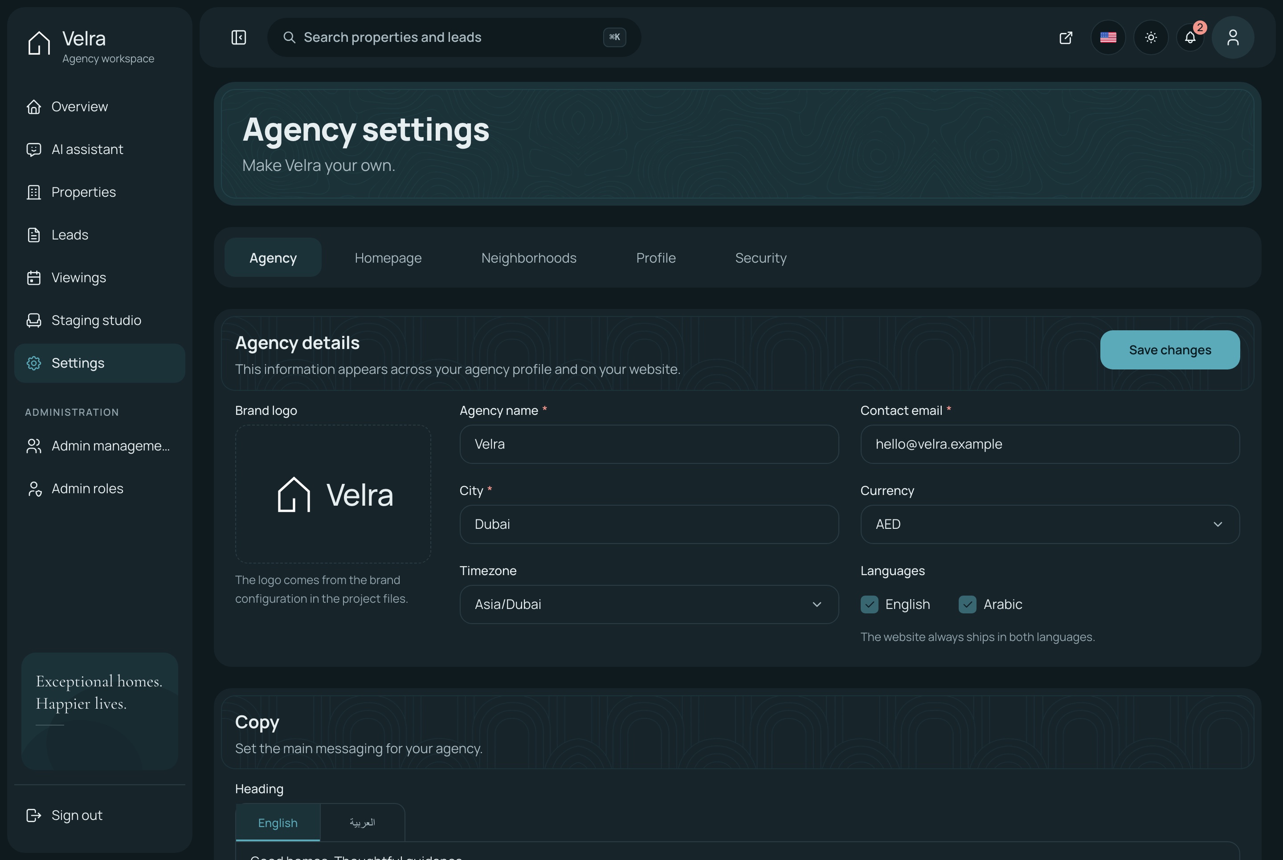Uncheck the Arabic language checkbox
1283x860 pixels.
pyautogui.click(x=968, y=604)
